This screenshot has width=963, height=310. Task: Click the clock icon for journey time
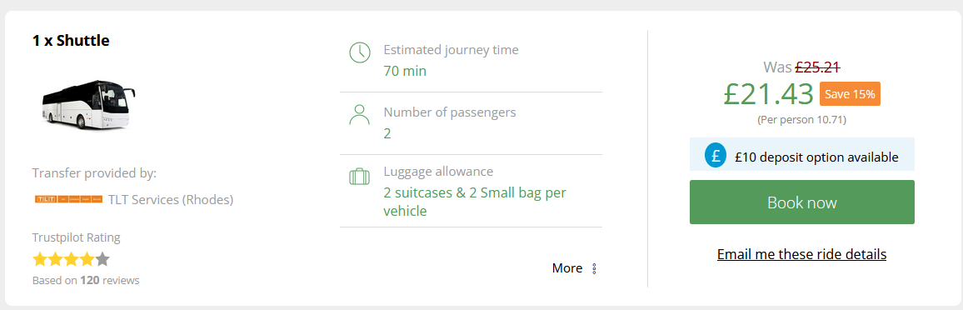(x=359, y=52)
